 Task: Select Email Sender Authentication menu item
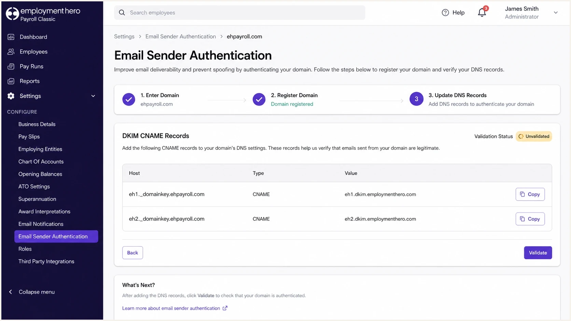coord(56,236)
